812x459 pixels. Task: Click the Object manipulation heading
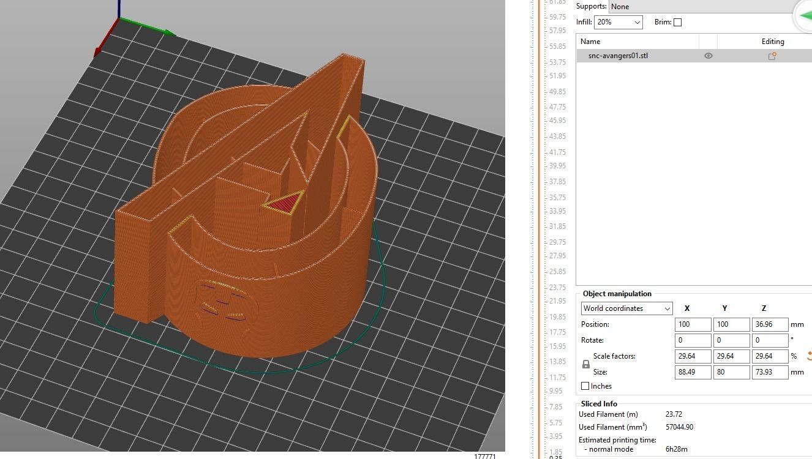tap(617, 294)
